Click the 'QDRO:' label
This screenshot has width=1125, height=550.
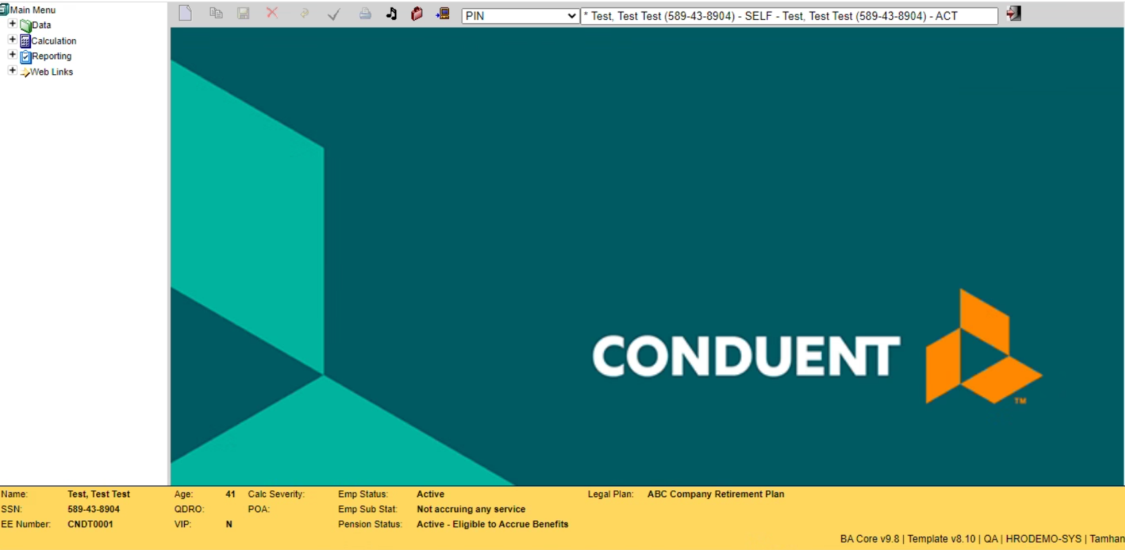189,509
